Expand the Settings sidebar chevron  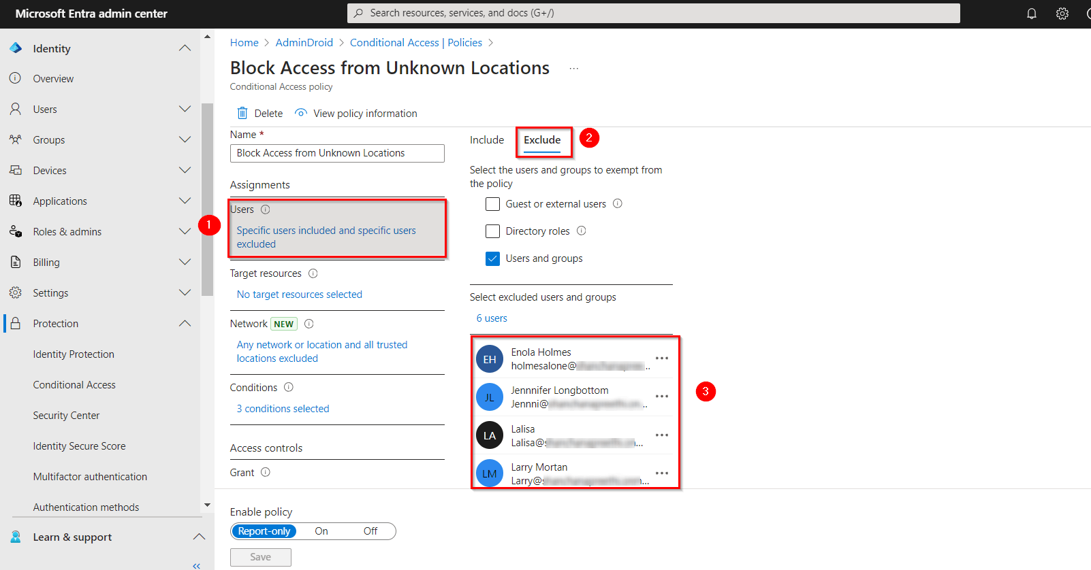(185, 292)
